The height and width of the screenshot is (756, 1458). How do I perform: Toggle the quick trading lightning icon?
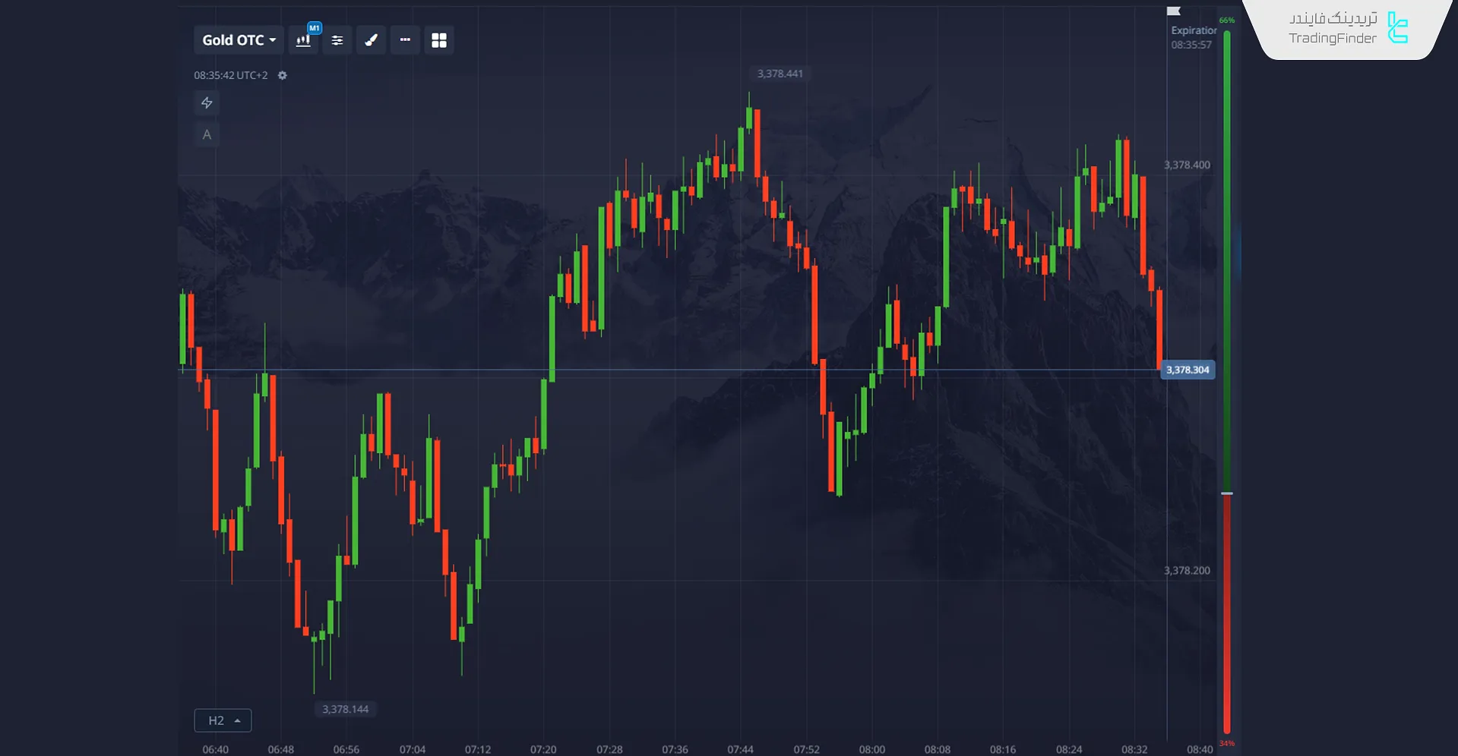point(207,102)
